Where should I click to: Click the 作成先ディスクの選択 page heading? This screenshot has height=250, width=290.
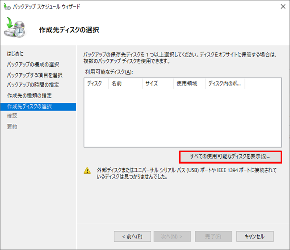click(69, 30)
